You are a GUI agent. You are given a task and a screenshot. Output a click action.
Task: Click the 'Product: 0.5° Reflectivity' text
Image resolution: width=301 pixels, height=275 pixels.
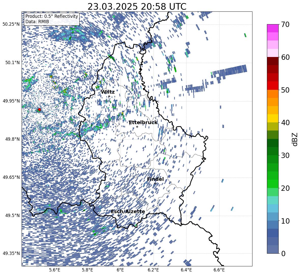52,16
